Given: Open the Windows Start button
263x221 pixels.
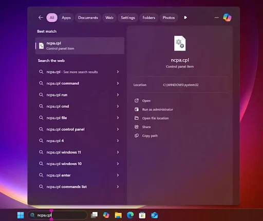Looking at the screenshot, I should [21, 215].
